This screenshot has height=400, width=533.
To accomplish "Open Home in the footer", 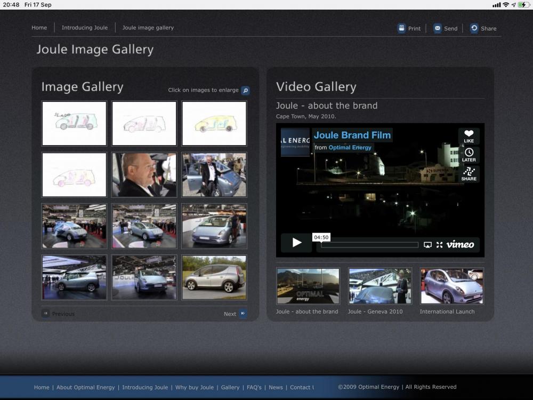I will 42,387.
